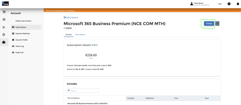241x105 pixels.
Task: Open Orders and Invoices in Account menu
Action: point(23,21)
